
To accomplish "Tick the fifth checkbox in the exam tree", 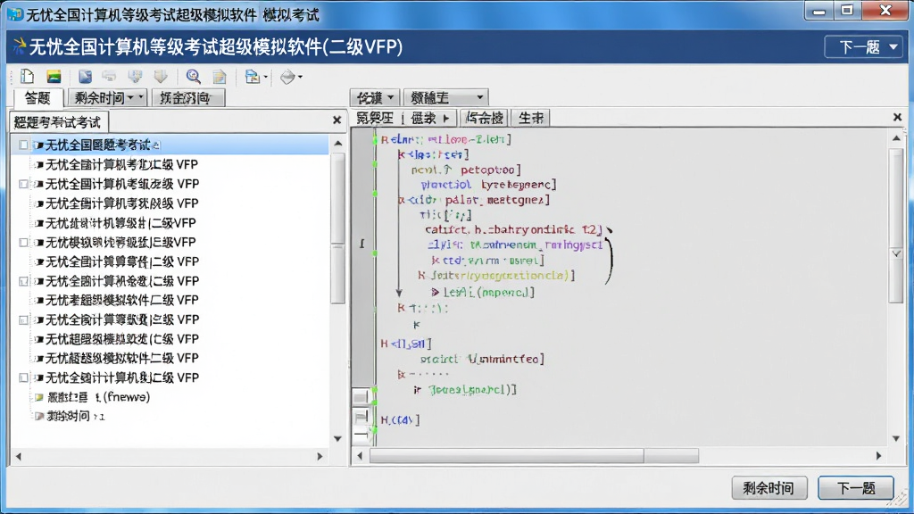I will pos(23,320).
